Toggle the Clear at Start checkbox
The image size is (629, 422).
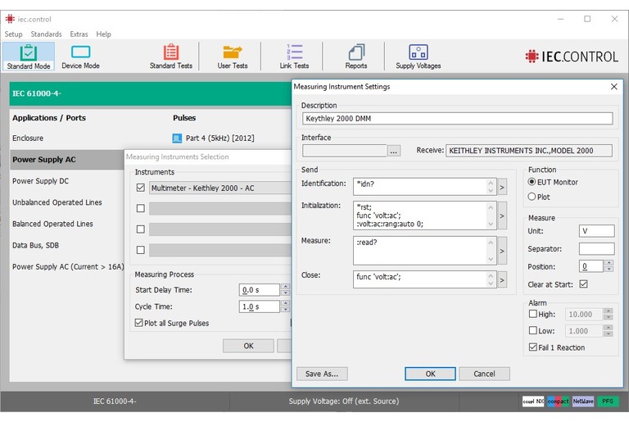584,284
